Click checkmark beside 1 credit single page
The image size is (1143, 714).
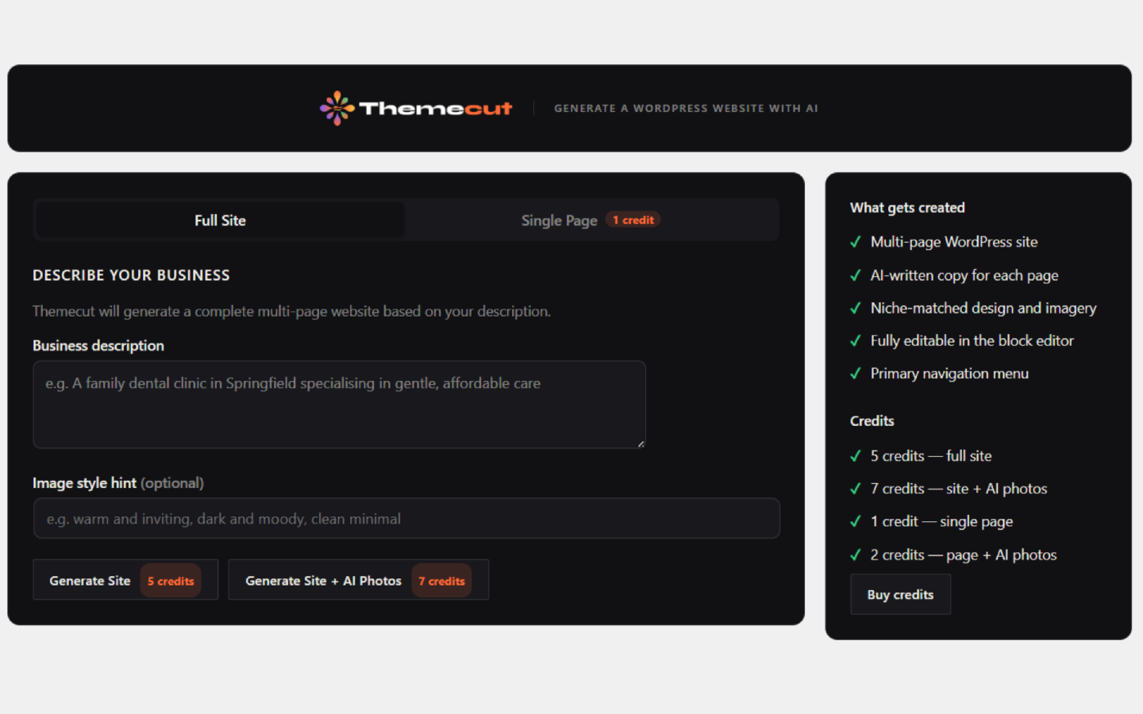pyautogui.click(x=856, y=521)
